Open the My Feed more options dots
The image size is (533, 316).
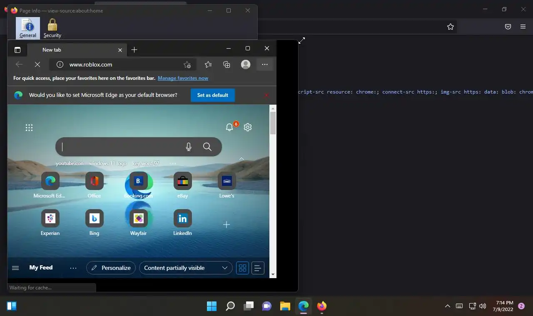[x=73, y=268]
